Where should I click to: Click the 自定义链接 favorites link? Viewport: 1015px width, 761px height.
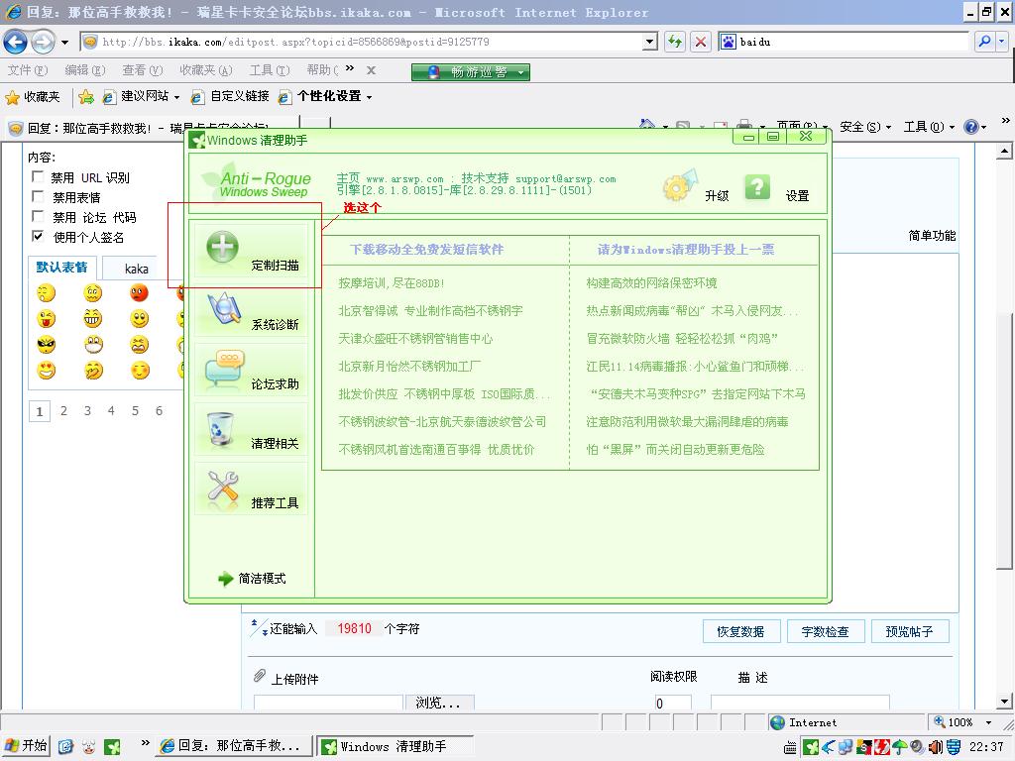point(230,97)
